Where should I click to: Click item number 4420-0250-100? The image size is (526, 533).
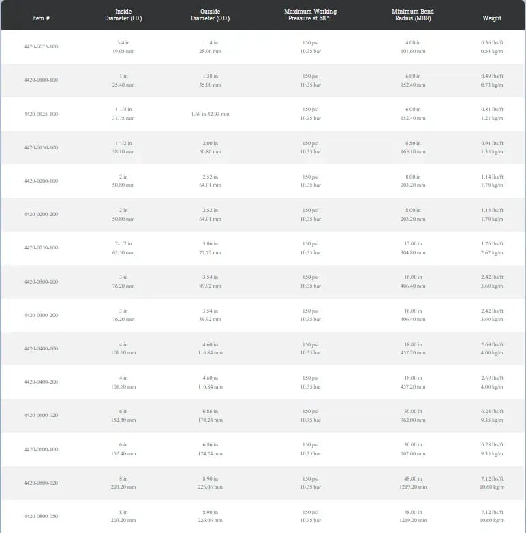pyautogui.click(x=41, y=247)
